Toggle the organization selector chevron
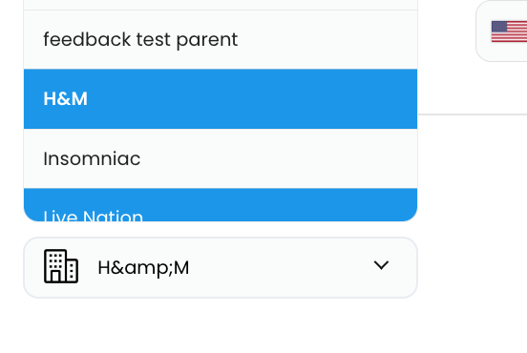527x353 pixels. (381, 265)
